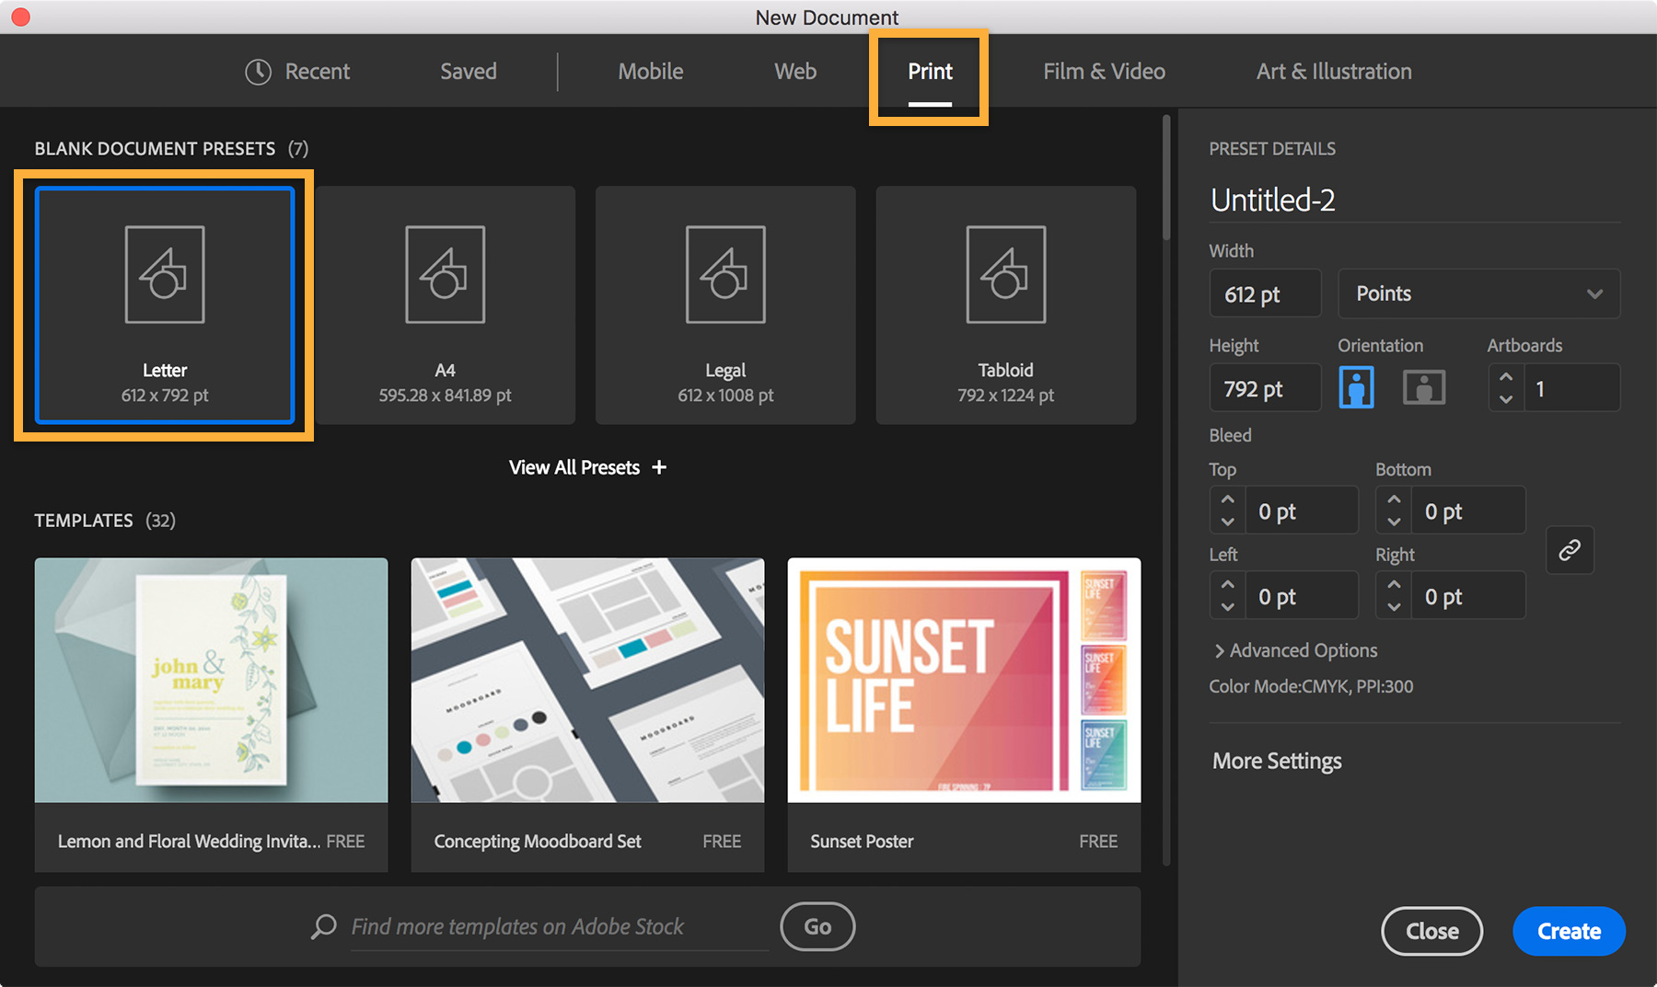The width and height of the screenshot is (1657, 987).
Task: Click the Go button to search Adobe Stock
Action: click(x=817, y=926)
